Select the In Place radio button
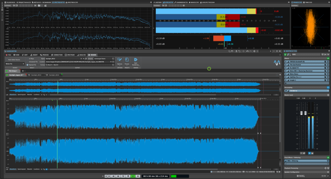 tap(28, 59)
